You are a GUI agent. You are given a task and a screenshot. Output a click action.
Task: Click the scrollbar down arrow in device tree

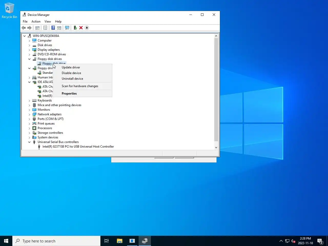coord(216,147)
